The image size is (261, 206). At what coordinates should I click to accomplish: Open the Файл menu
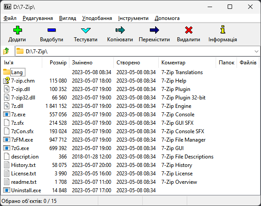(10, 18)
